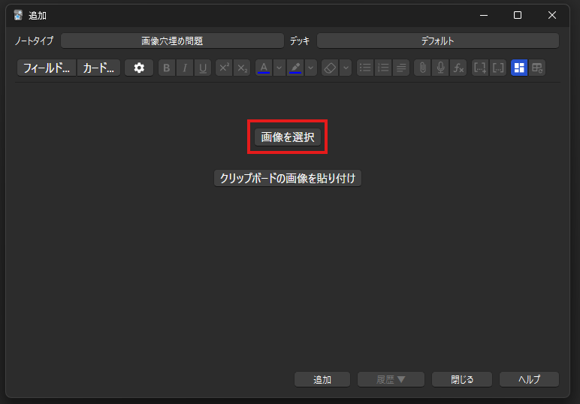Click the 閉じる button
Viewport: 580px width, 404px height.
coord(462,380)
